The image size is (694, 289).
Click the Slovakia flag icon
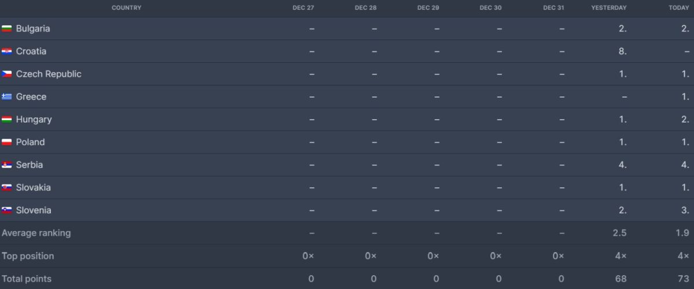pyautogui.click(x=7, y=188)
